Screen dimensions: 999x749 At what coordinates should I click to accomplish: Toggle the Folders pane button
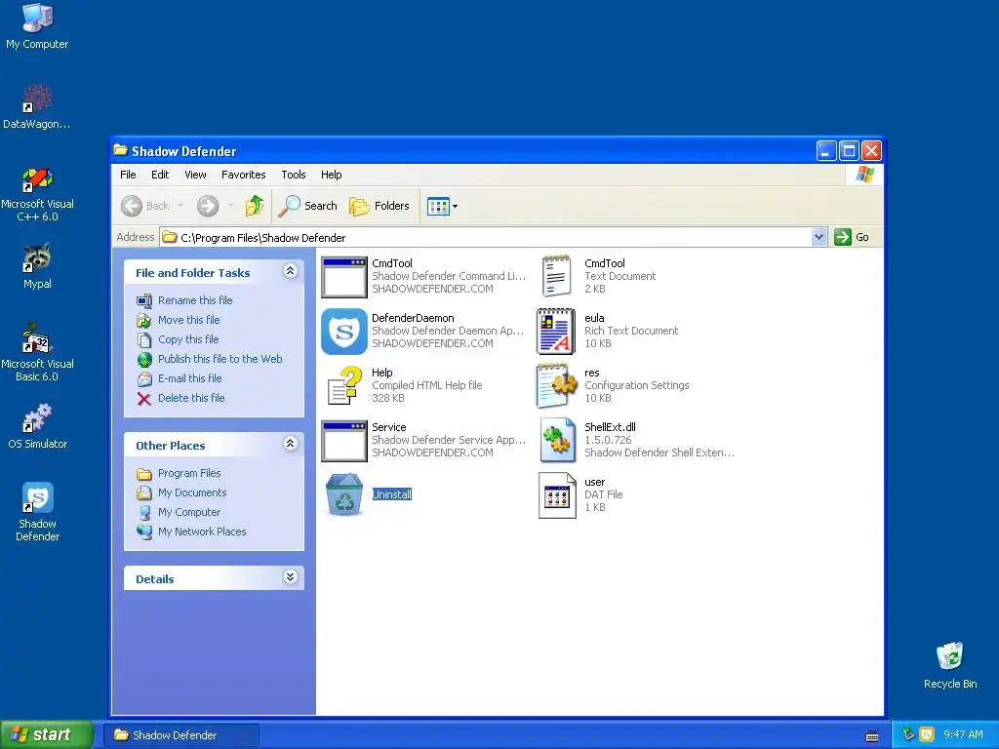pyautogui.click(x=380, y=206)
